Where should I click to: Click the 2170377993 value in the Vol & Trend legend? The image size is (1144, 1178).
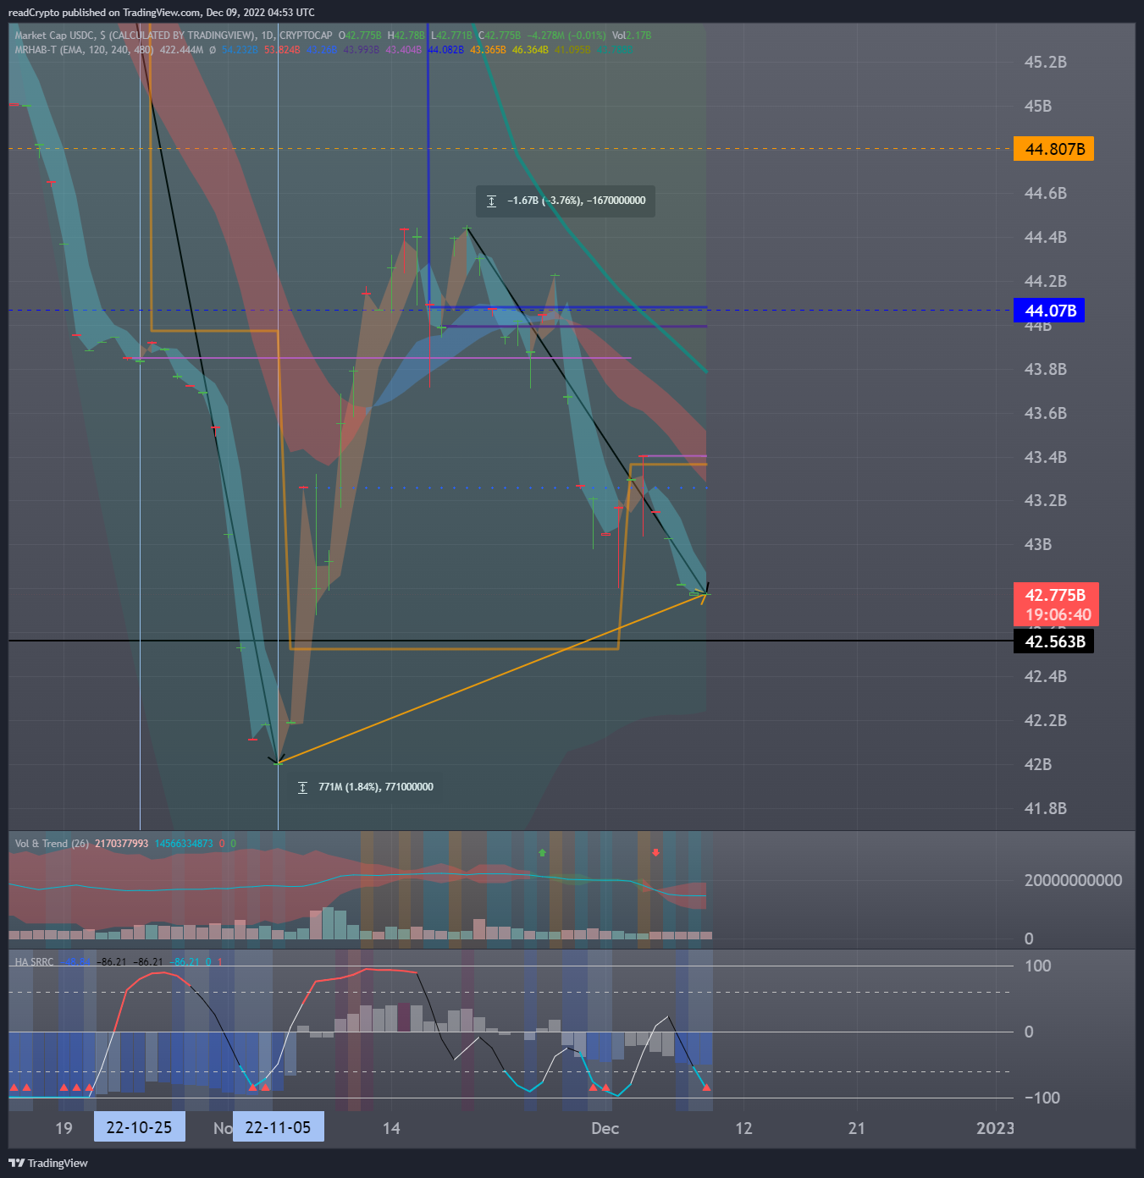coord(122,844)
